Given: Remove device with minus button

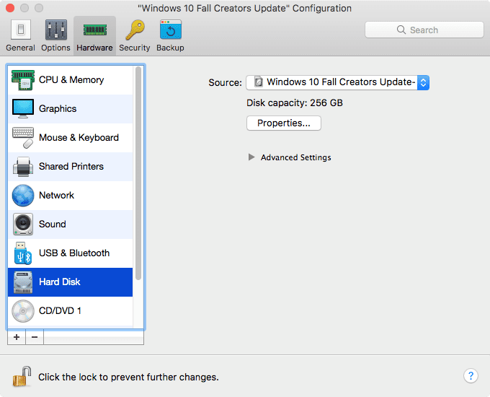Looking at the screenshot, I should pyautogui.click(x=35, y=337).
